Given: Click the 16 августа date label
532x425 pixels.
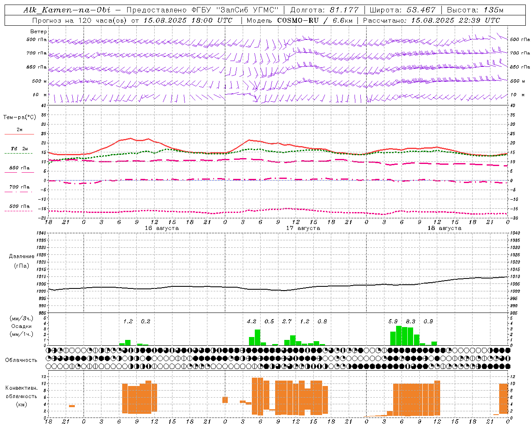Looking at the screenshot, I should click(162, 228).
